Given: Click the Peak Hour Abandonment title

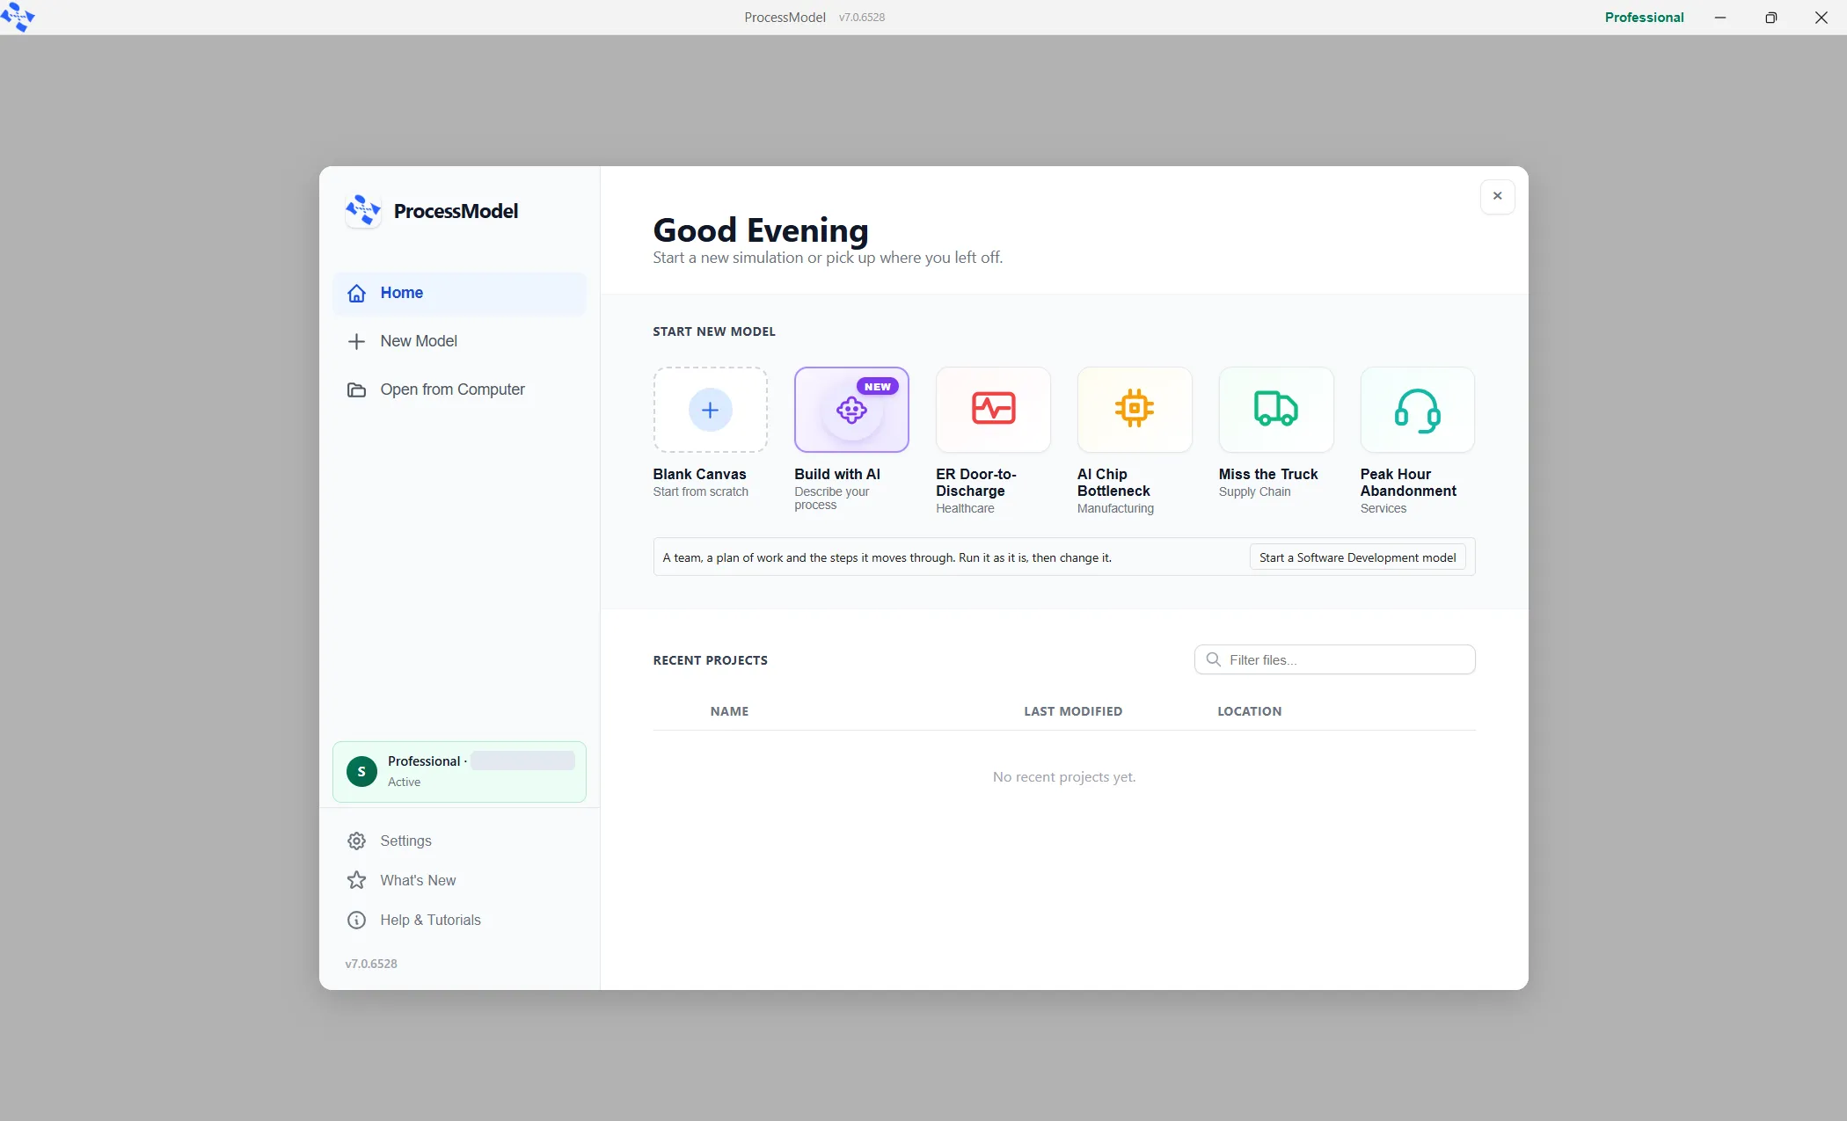Looking at the screenshot, I should coord(1408,482).
